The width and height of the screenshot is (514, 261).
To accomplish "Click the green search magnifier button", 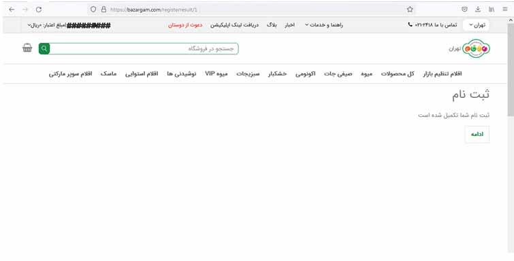I will pos(44,48).
